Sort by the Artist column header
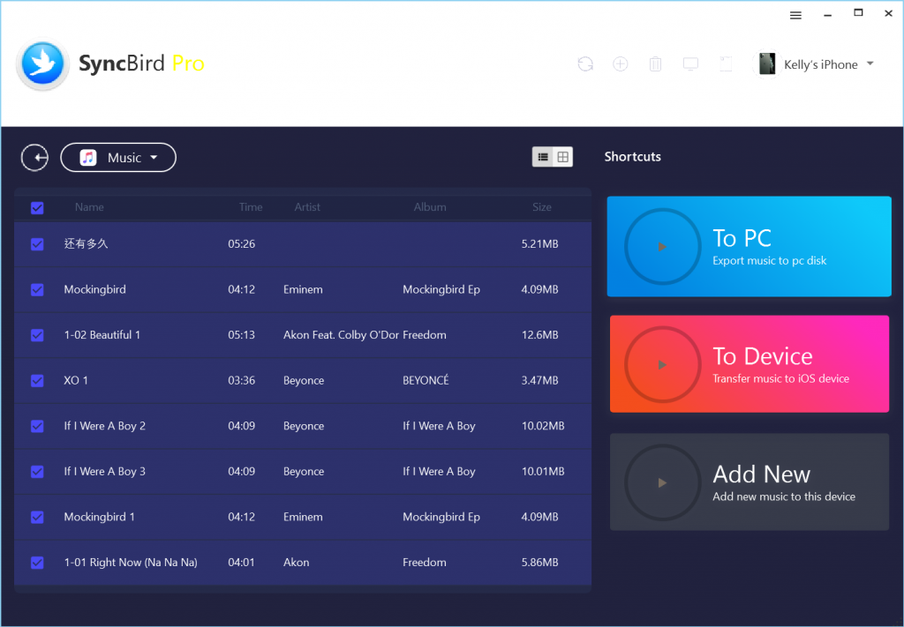The width and height of the screenshot is (904, 627). pyautogui.click(x=307, y=207)
